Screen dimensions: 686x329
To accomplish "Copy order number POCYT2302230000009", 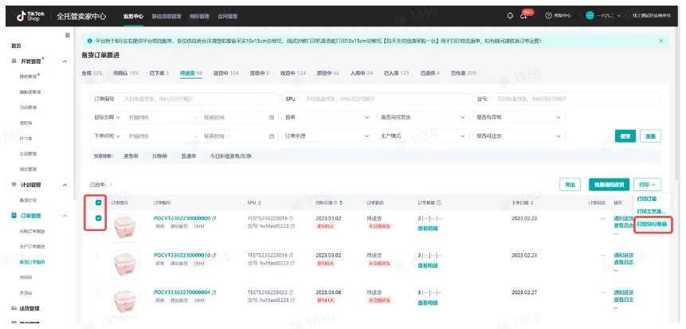I will point(214,218).
